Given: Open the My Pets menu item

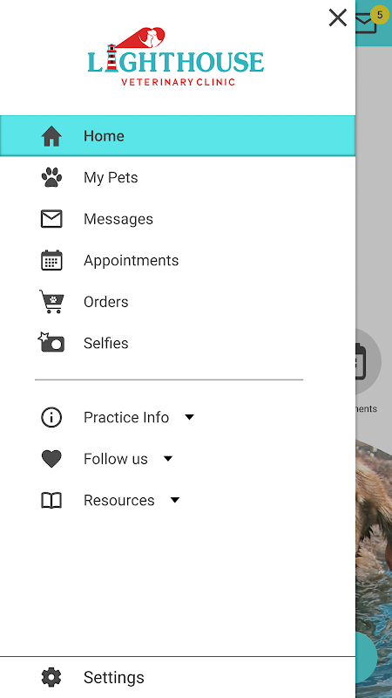Looking at the screenshot, I should point(178,177).
